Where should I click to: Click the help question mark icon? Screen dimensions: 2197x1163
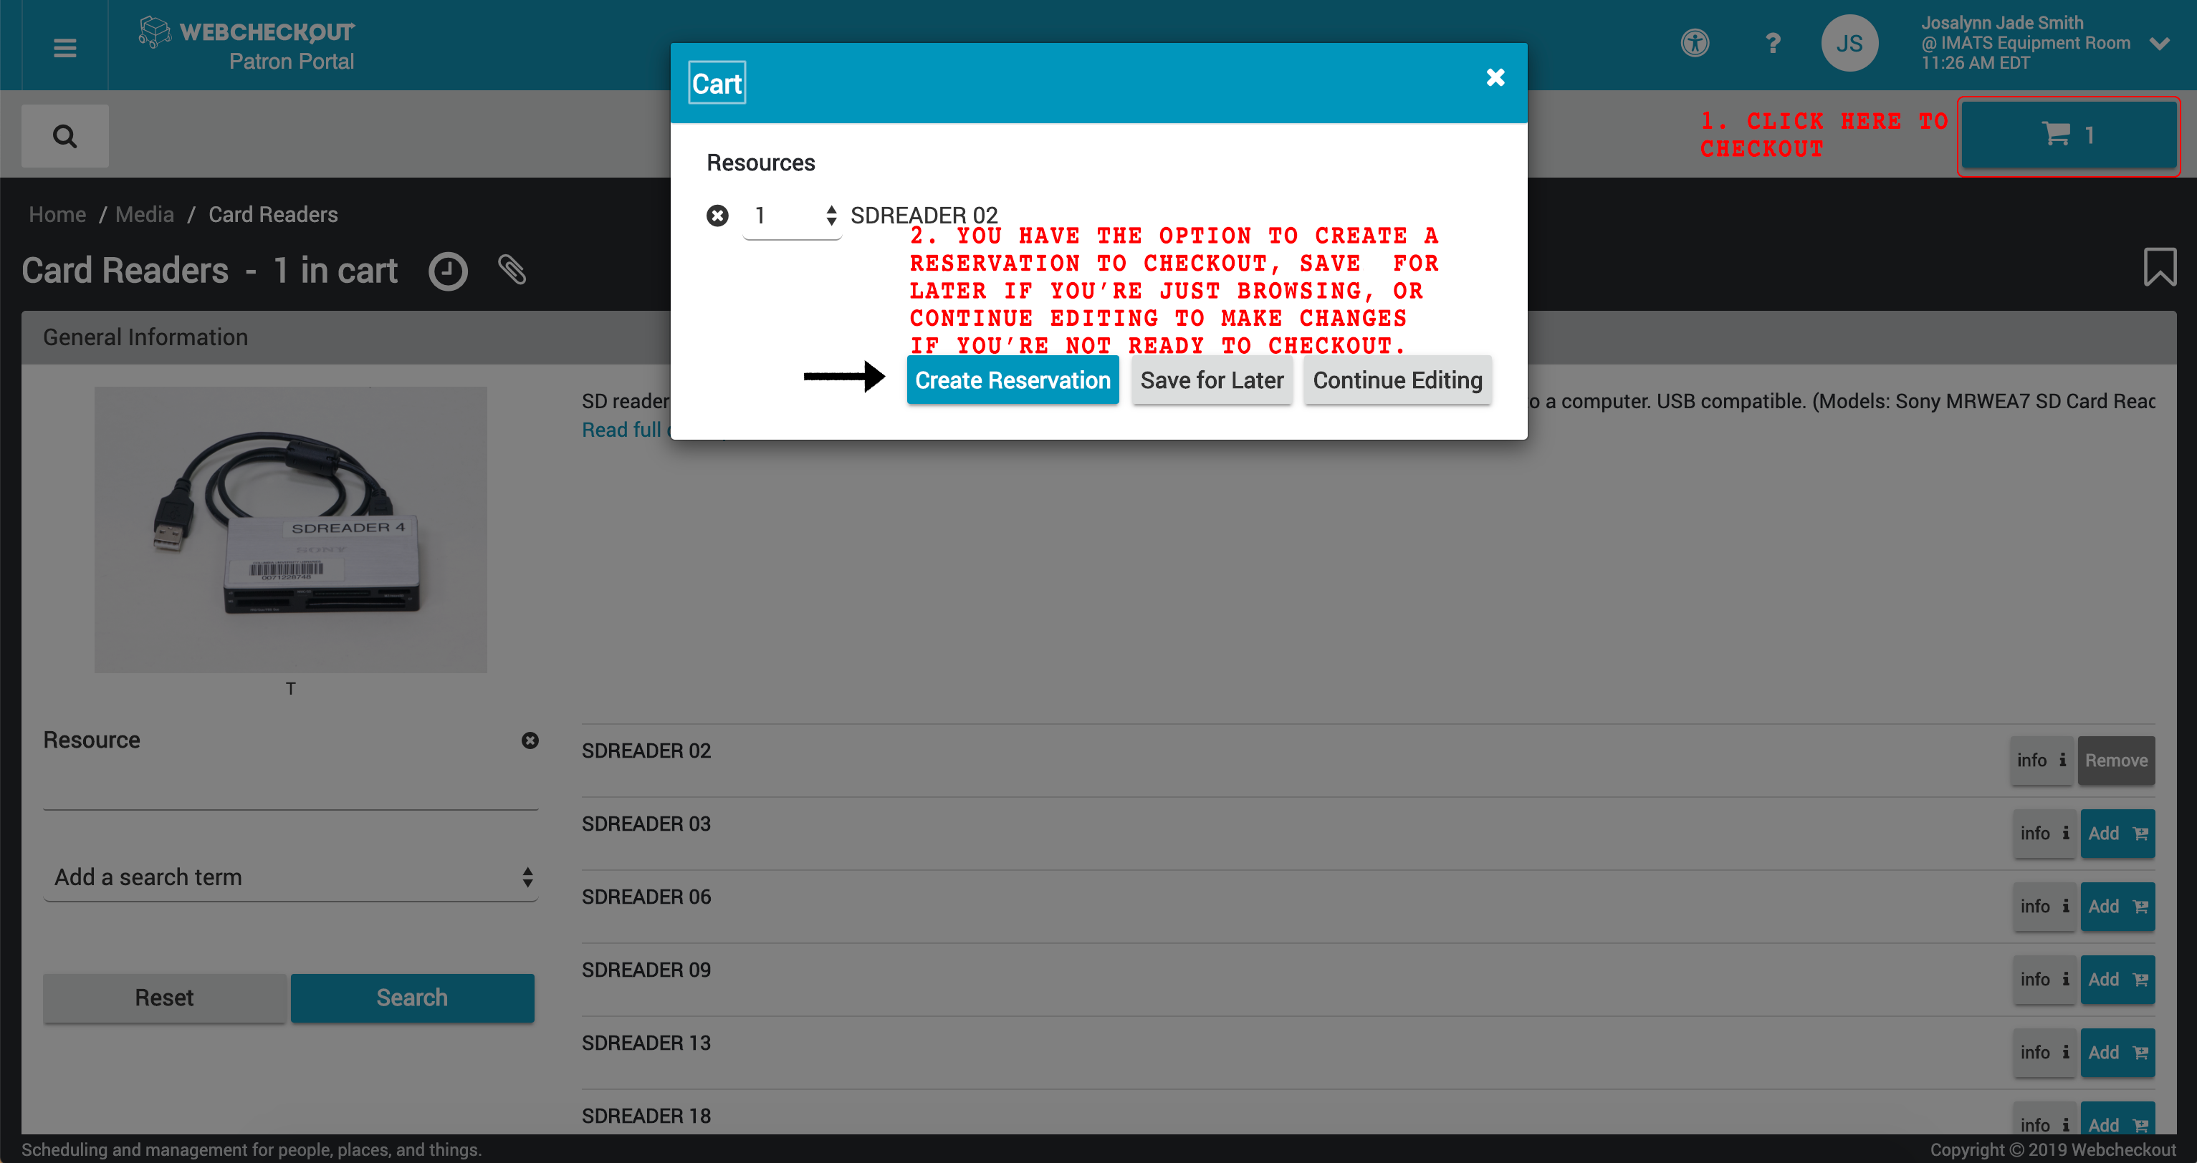[x=1773, y=44]
